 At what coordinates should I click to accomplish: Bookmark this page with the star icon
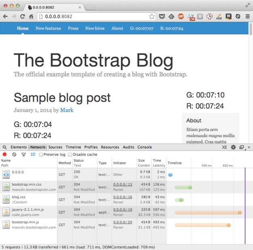coord(152,17)
